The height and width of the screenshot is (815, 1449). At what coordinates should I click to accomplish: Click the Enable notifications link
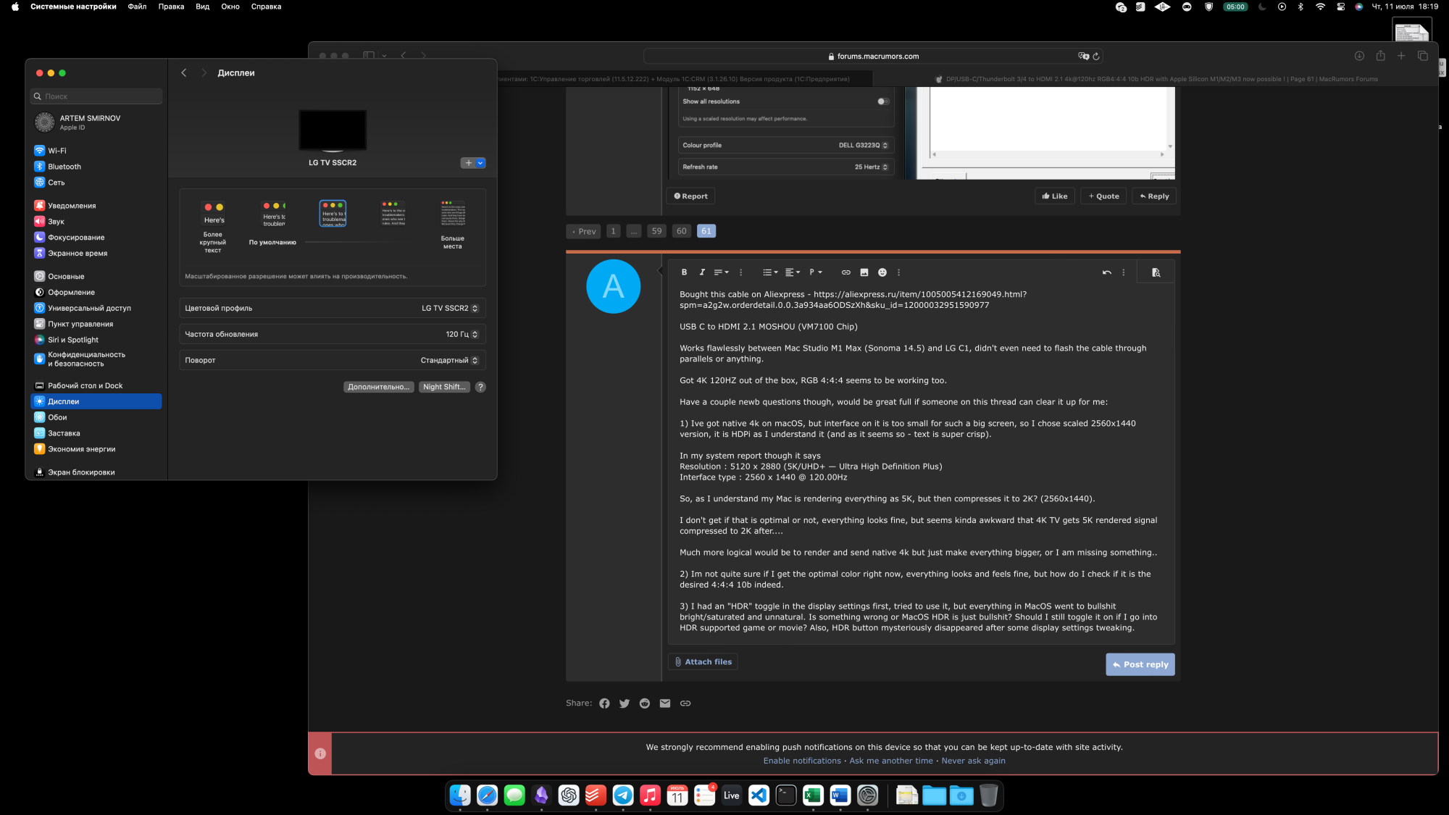tap(801, 761)
